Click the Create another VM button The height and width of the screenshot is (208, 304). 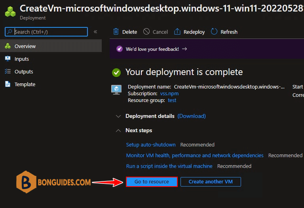(x=211, y=182)
